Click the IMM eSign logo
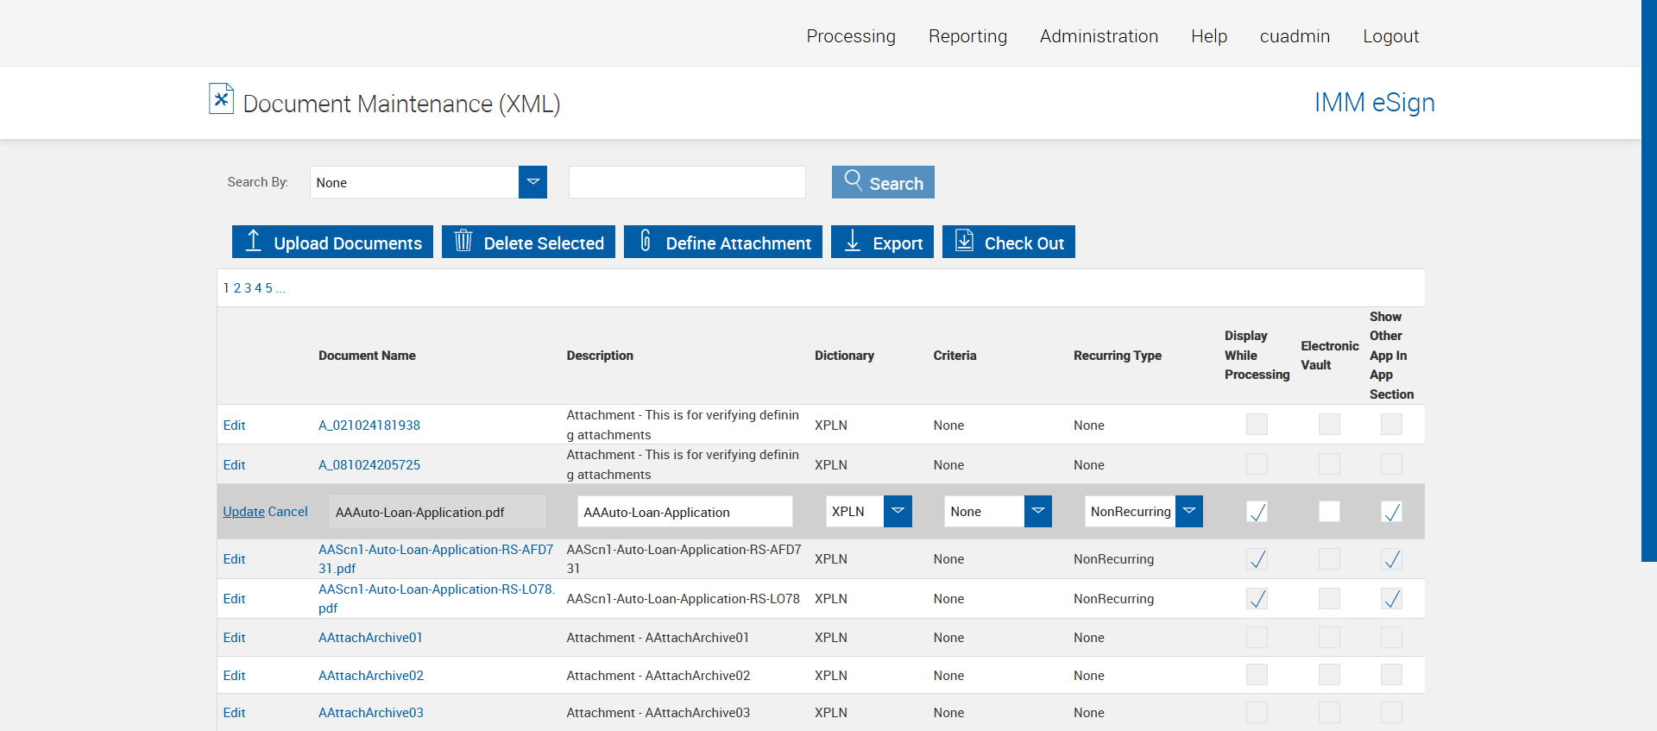Image resolution: width=1657 pixels, height=731 pixels. [1374, 103]
